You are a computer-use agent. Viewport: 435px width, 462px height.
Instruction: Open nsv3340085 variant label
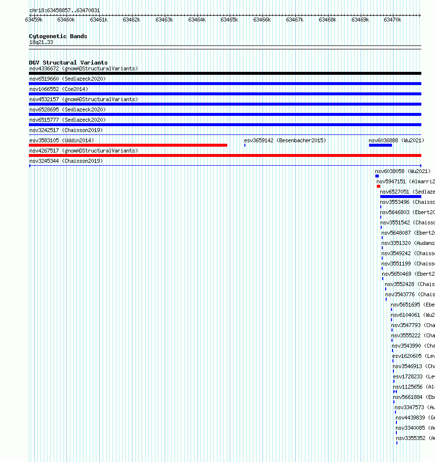[415, 428]
